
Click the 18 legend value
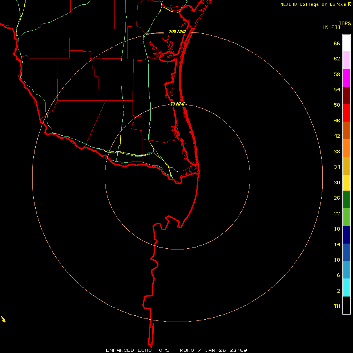click(337, 229)
